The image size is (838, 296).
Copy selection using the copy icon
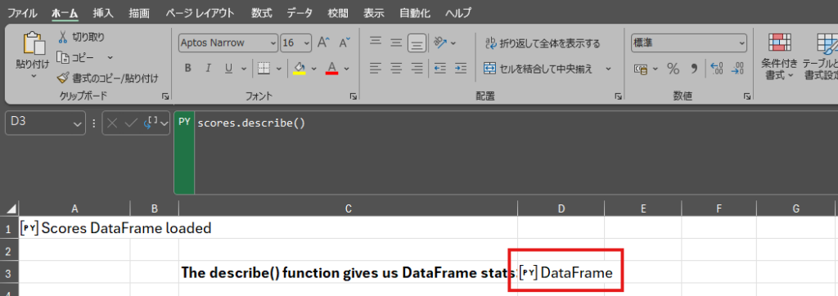point(63,57)
